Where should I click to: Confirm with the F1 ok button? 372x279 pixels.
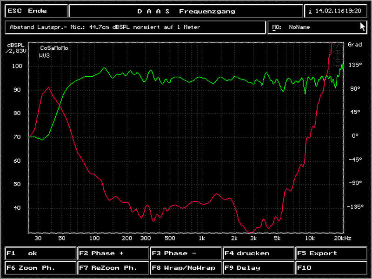[x=40, y=253]
